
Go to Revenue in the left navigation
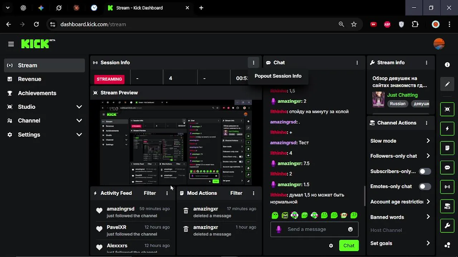click(x=44, y=79)
